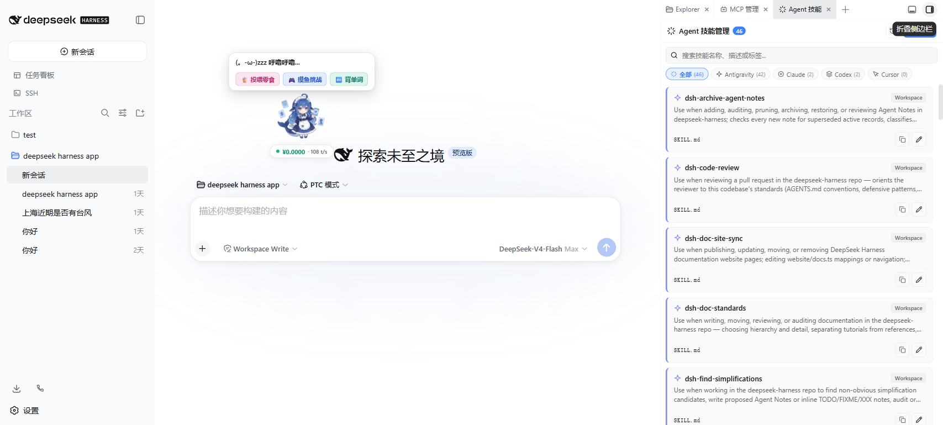
Task: Switch to the MCP 管理 tab
Action: click(739, 9)
